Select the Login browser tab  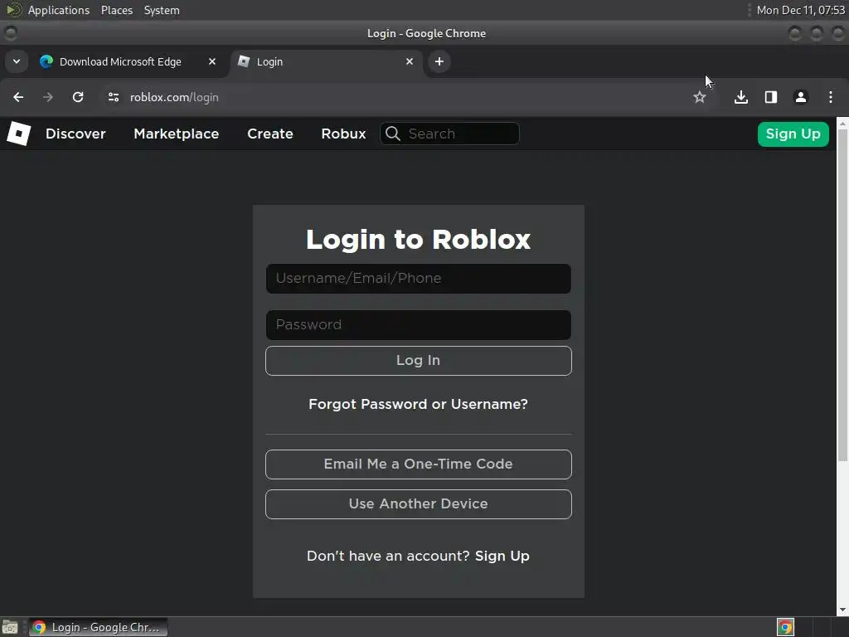325,61
